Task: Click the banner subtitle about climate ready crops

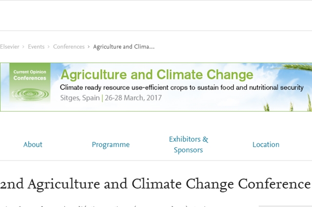Action: pyautogui.click(x=182, y=87)
